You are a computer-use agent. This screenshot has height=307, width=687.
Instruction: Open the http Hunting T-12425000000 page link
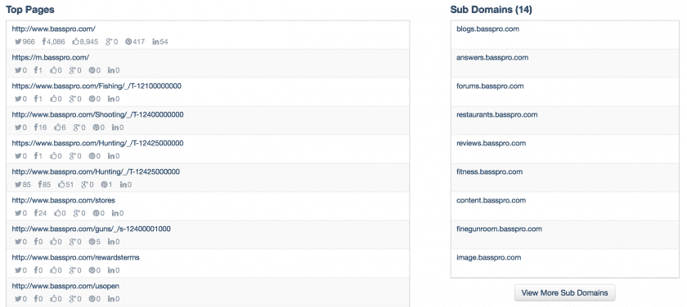pos(96,171)
